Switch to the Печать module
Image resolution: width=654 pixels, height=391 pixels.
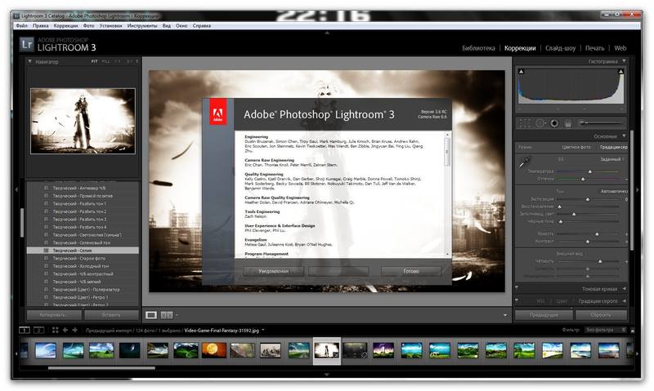pyautogui.click(x=594, y=48)
